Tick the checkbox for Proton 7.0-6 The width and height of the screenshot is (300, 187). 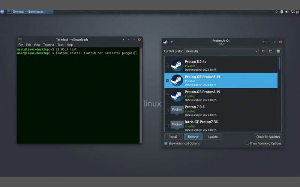[167, 110]
